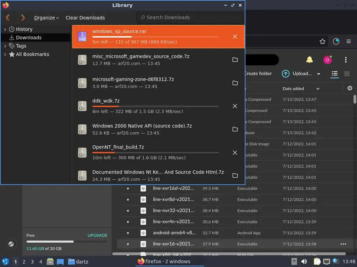Viewport: 357px width, 267px height.
Task: Open the dartz folder taskbar item
Action: click(78, 262)
